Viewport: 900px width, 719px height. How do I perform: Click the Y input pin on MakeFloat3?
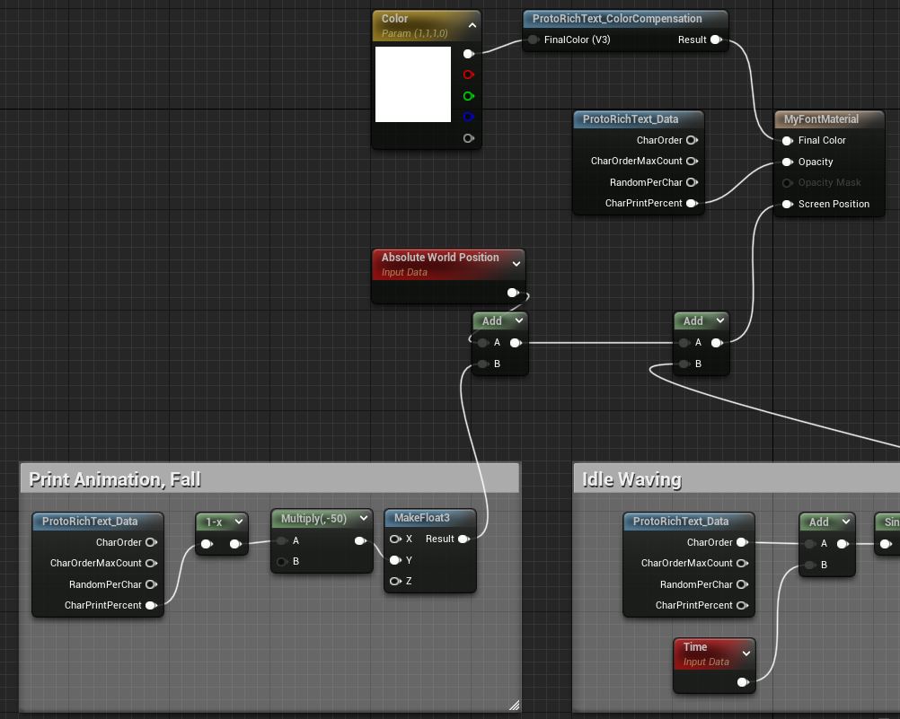[394, 560]
